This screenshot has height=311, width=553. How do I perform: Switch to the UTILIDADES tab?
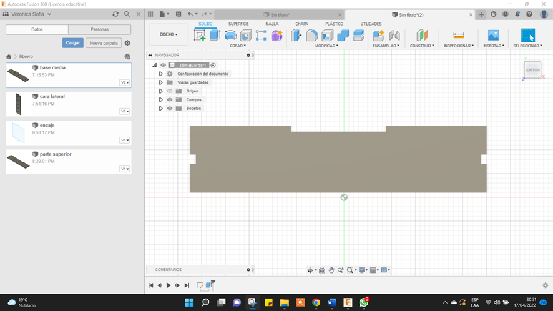[x=371, y=24]
